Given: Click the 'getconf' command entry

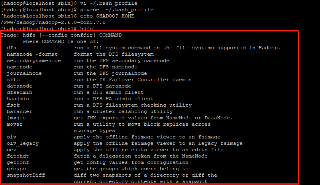Looking at the screenshot, I should 18,162.
